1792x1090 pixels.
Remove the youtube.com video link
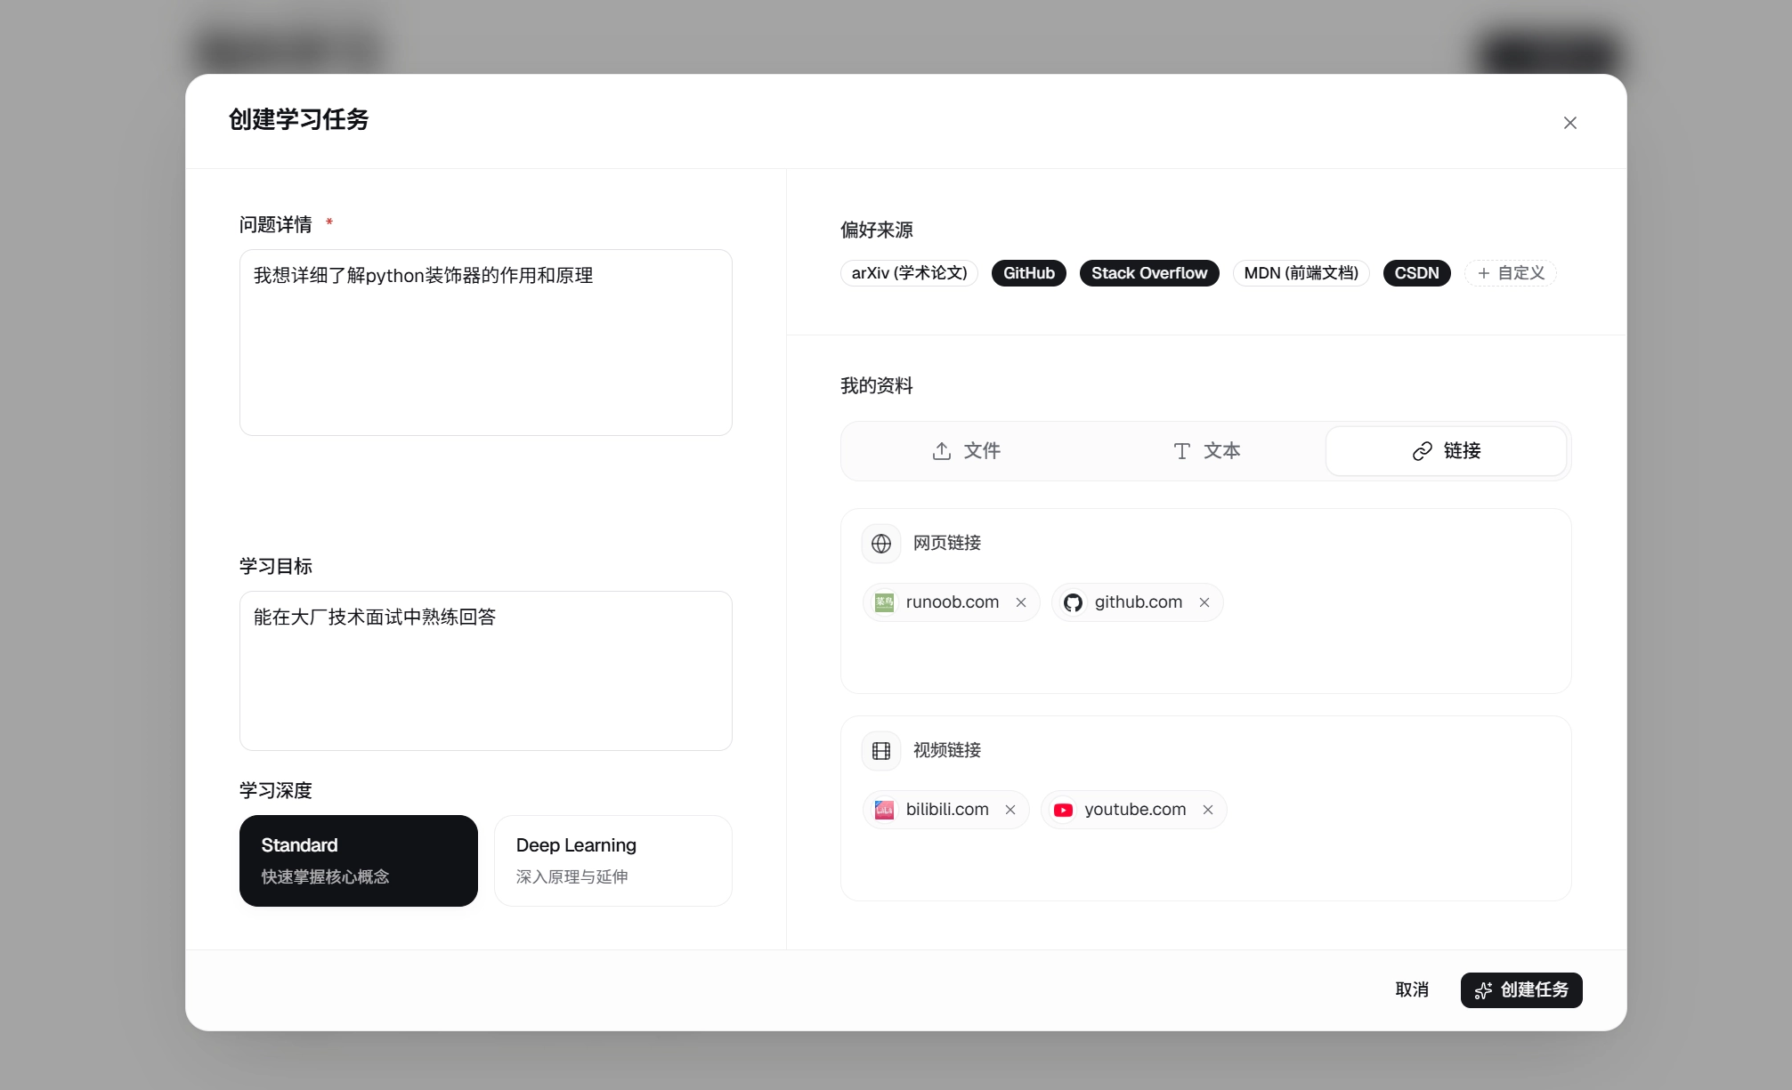tap(1208, 810)
